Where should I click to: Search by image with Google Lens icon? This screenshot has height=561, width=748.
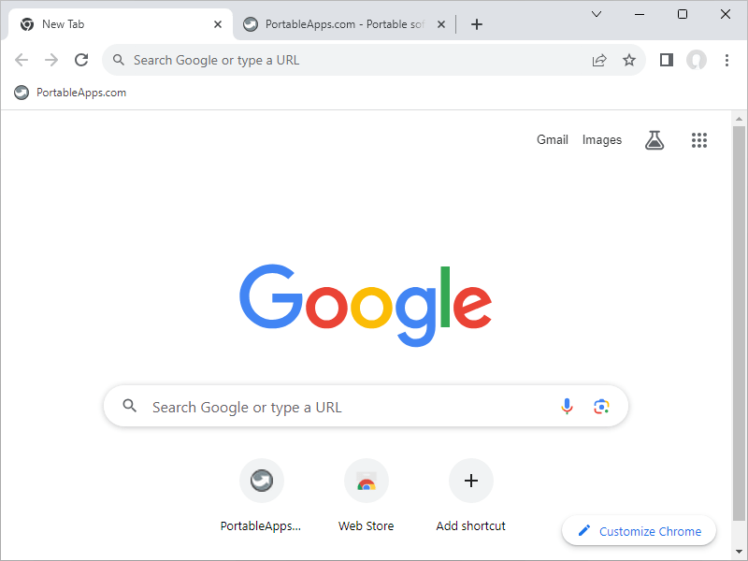click(601, 407)
